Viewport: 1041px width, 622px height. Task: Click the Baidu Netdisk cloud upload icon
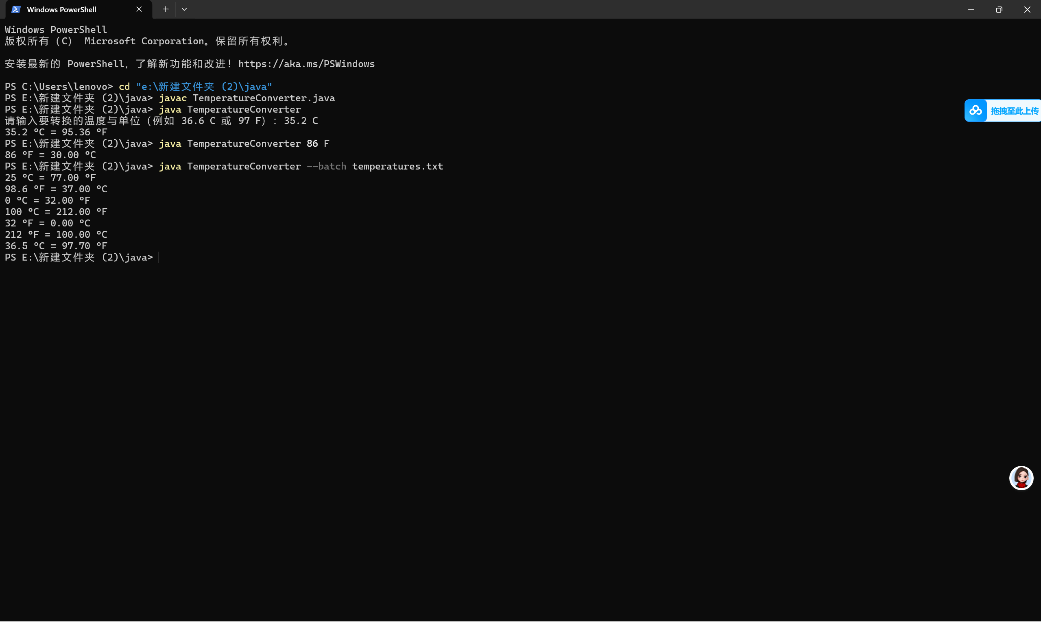976,111
